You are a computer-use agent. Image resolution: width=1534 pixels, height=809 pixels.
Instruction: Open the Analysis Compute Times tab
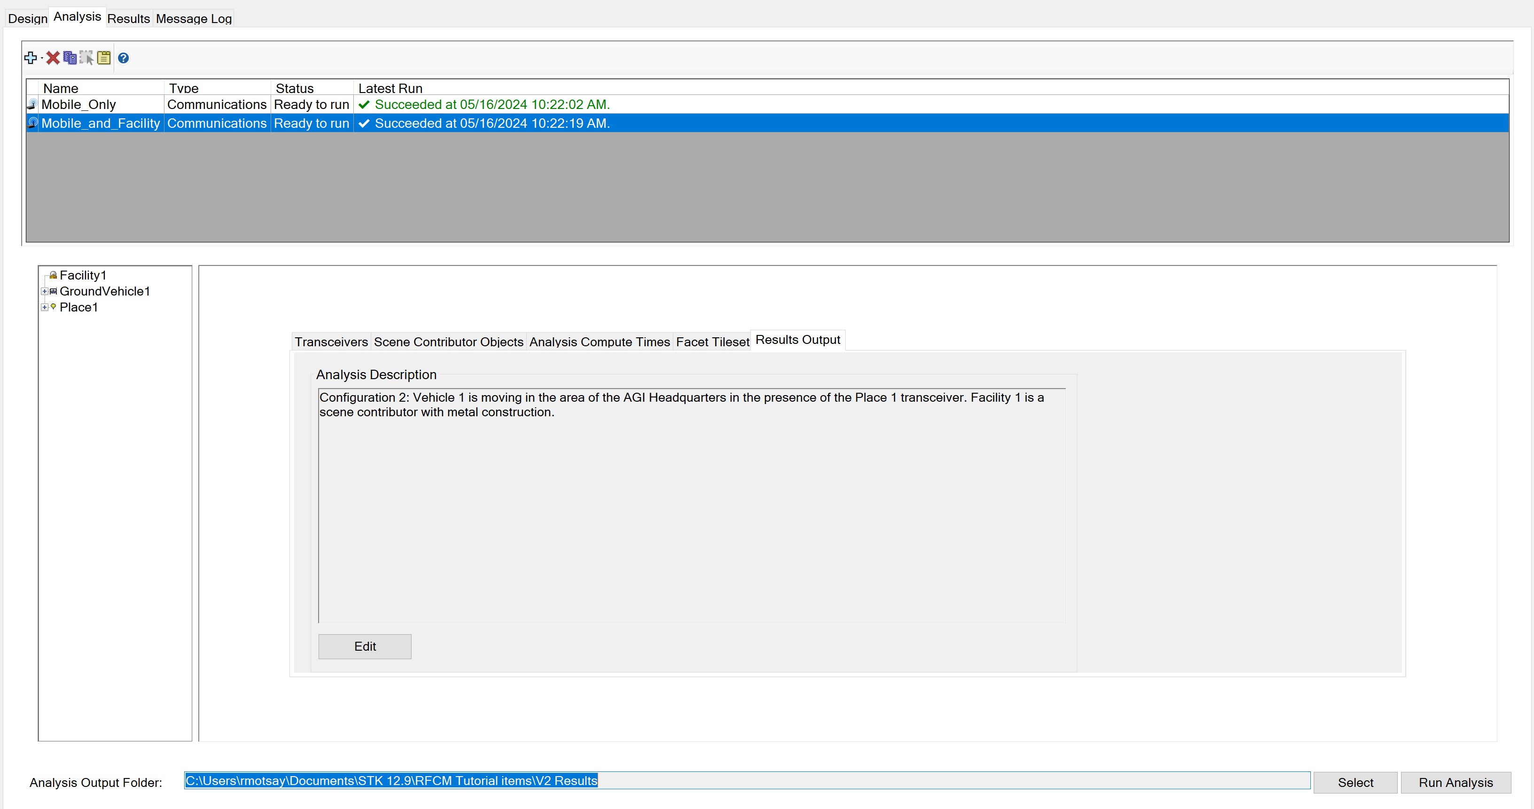tap(599, 342)
